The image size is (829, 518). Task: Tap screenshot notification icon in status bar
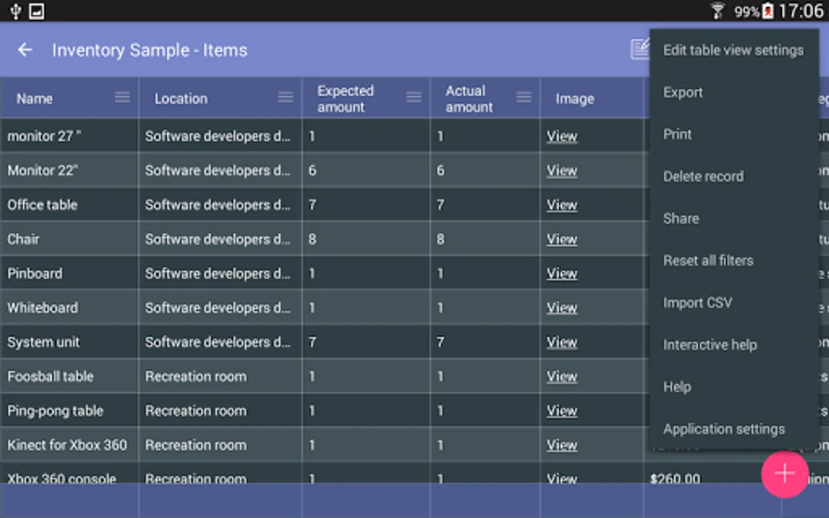(x=37, y=11)
